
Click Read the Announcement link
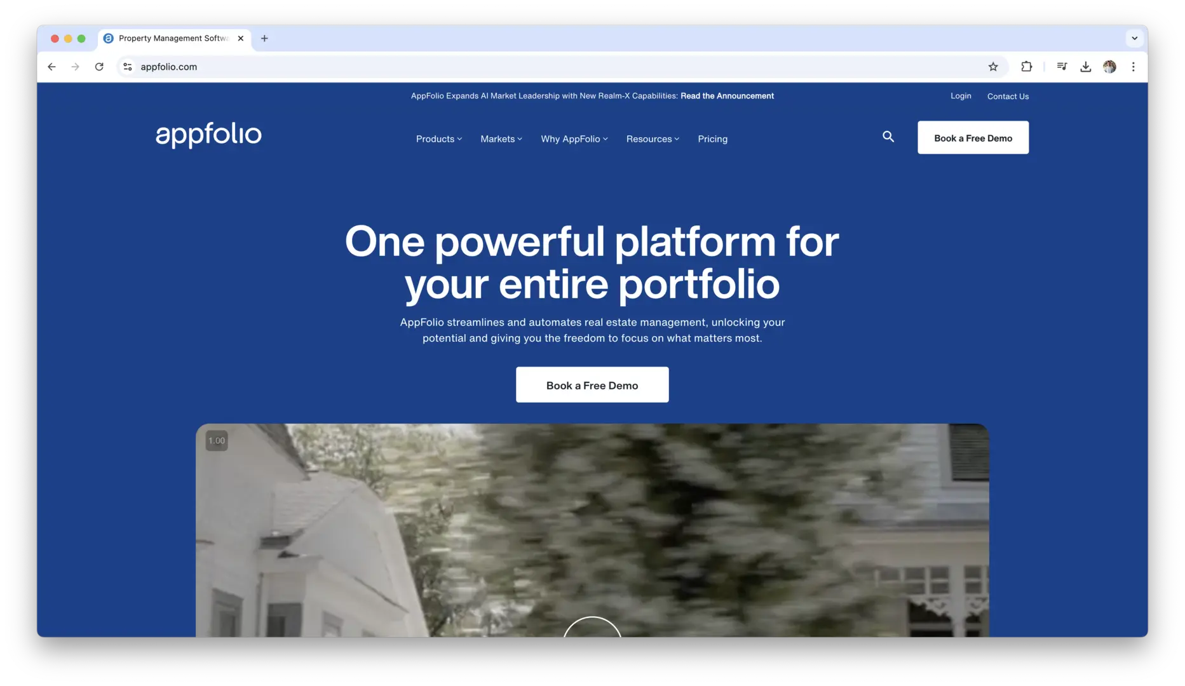tap(727, 96)
